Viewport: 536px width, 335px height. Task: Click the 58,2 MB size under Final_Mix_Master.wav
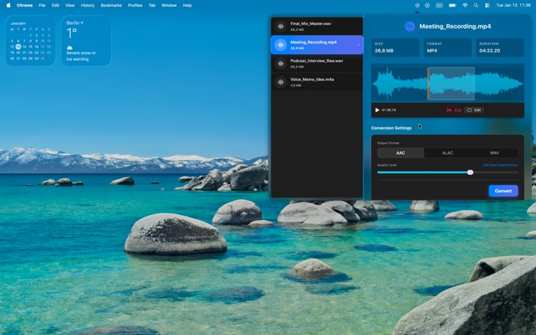point(297,29)
